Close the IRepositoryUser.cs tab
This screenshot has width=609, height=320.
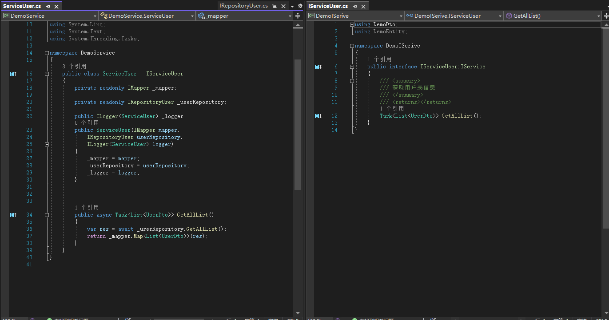[x=283, y=6]
